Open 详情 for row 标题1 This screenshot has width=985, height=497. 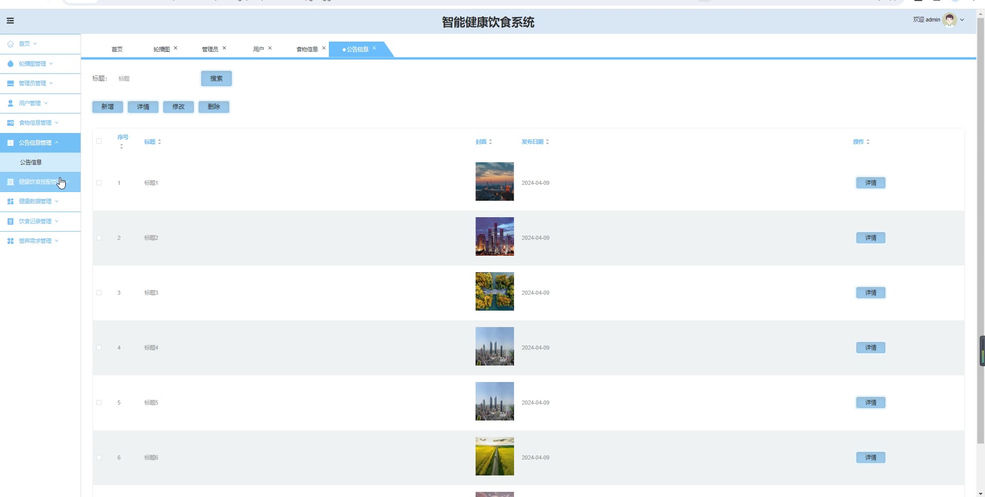click(871, 183)
